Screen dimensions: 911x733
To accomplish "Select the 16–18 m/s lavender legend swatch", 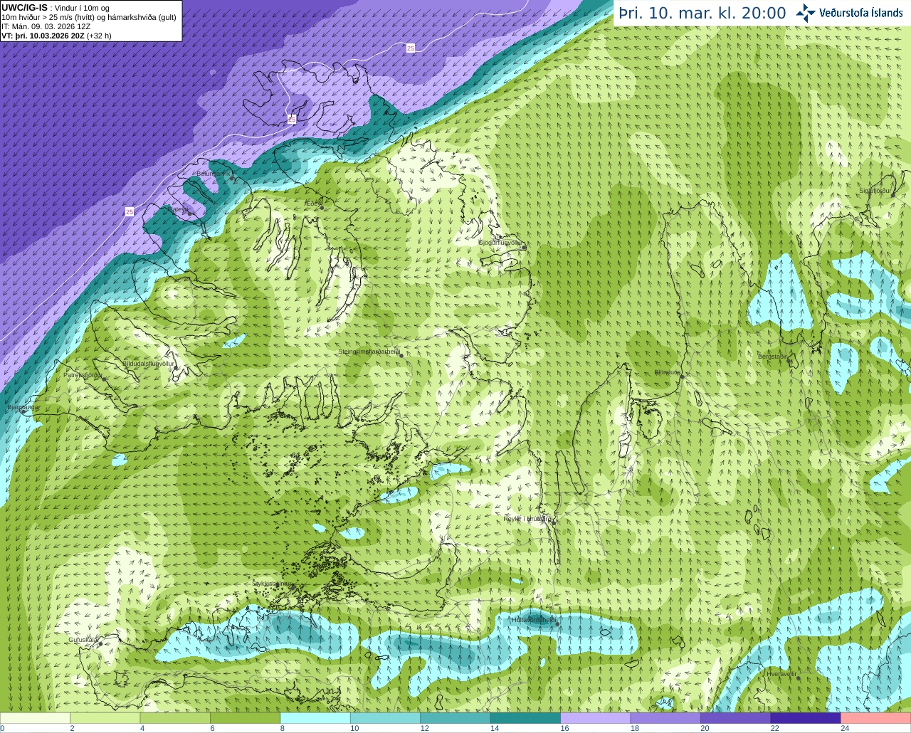I will click(x=595, y=718).
